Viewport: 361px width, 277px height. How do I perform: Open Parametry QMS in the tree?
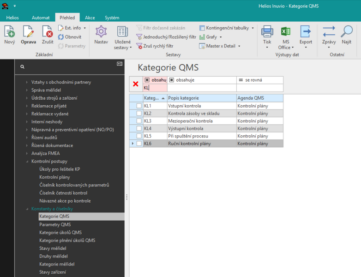click(x=55, y=224)
